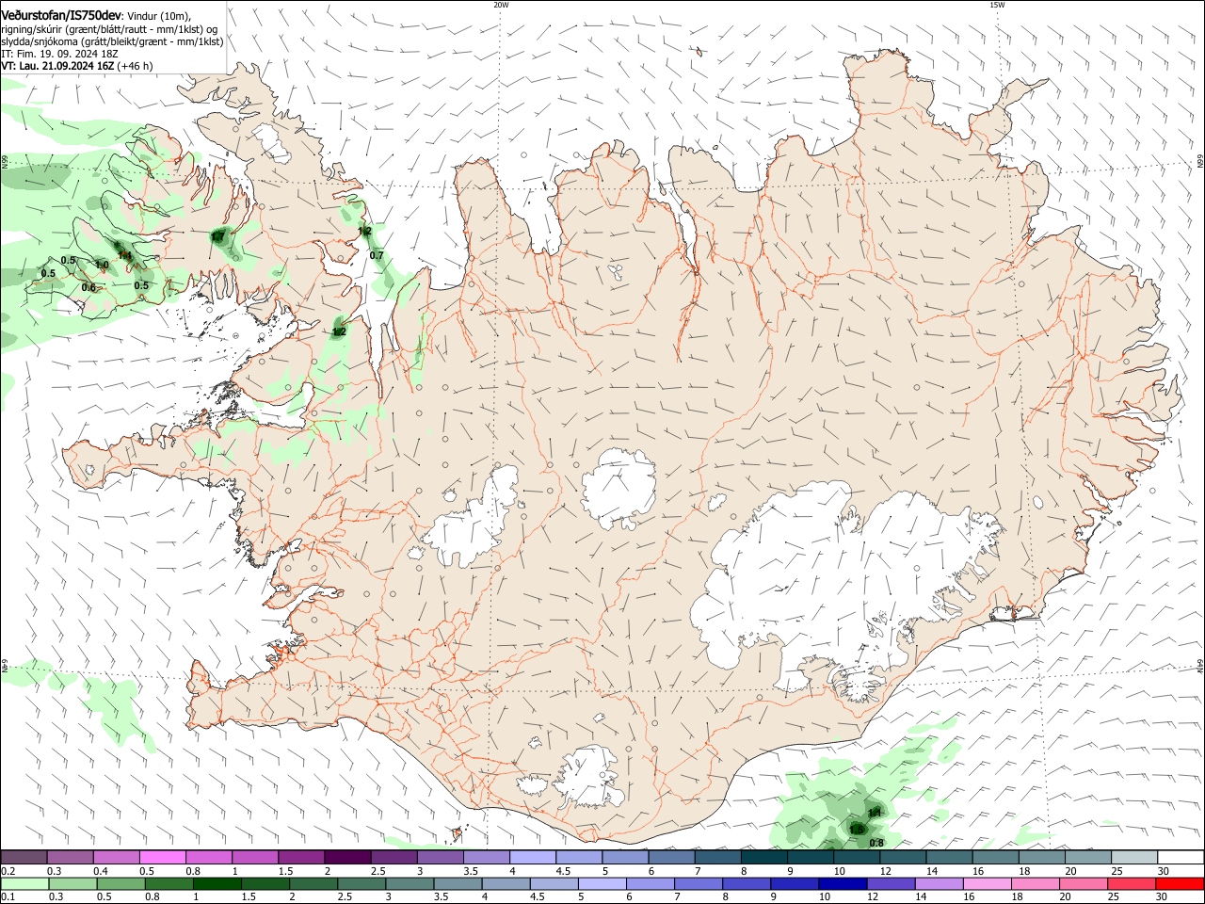Click the white swatch ending the snow legend
This screenshot has height=904, width=1205.
coord(1180,857)
